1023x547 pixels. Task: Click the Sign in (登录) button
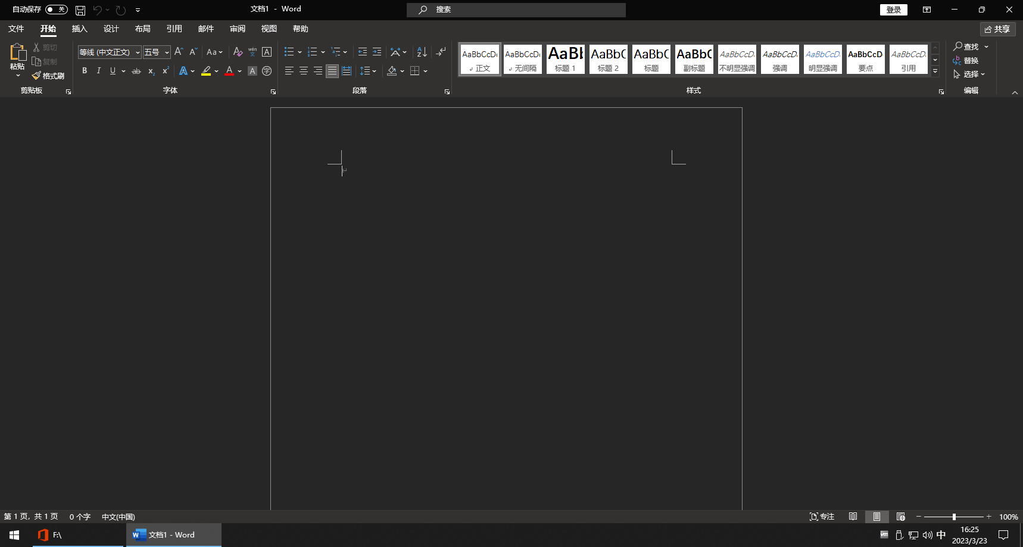point(893,10)
